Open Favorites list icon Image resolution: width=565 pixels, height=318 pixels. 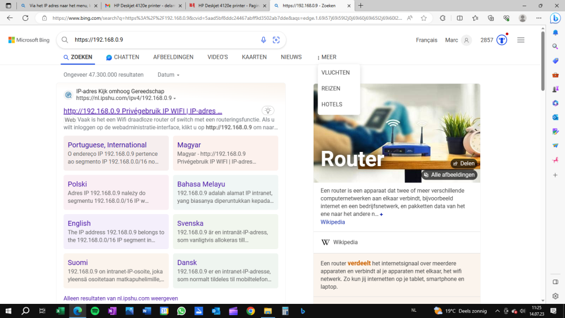click(x=475, y=18)
